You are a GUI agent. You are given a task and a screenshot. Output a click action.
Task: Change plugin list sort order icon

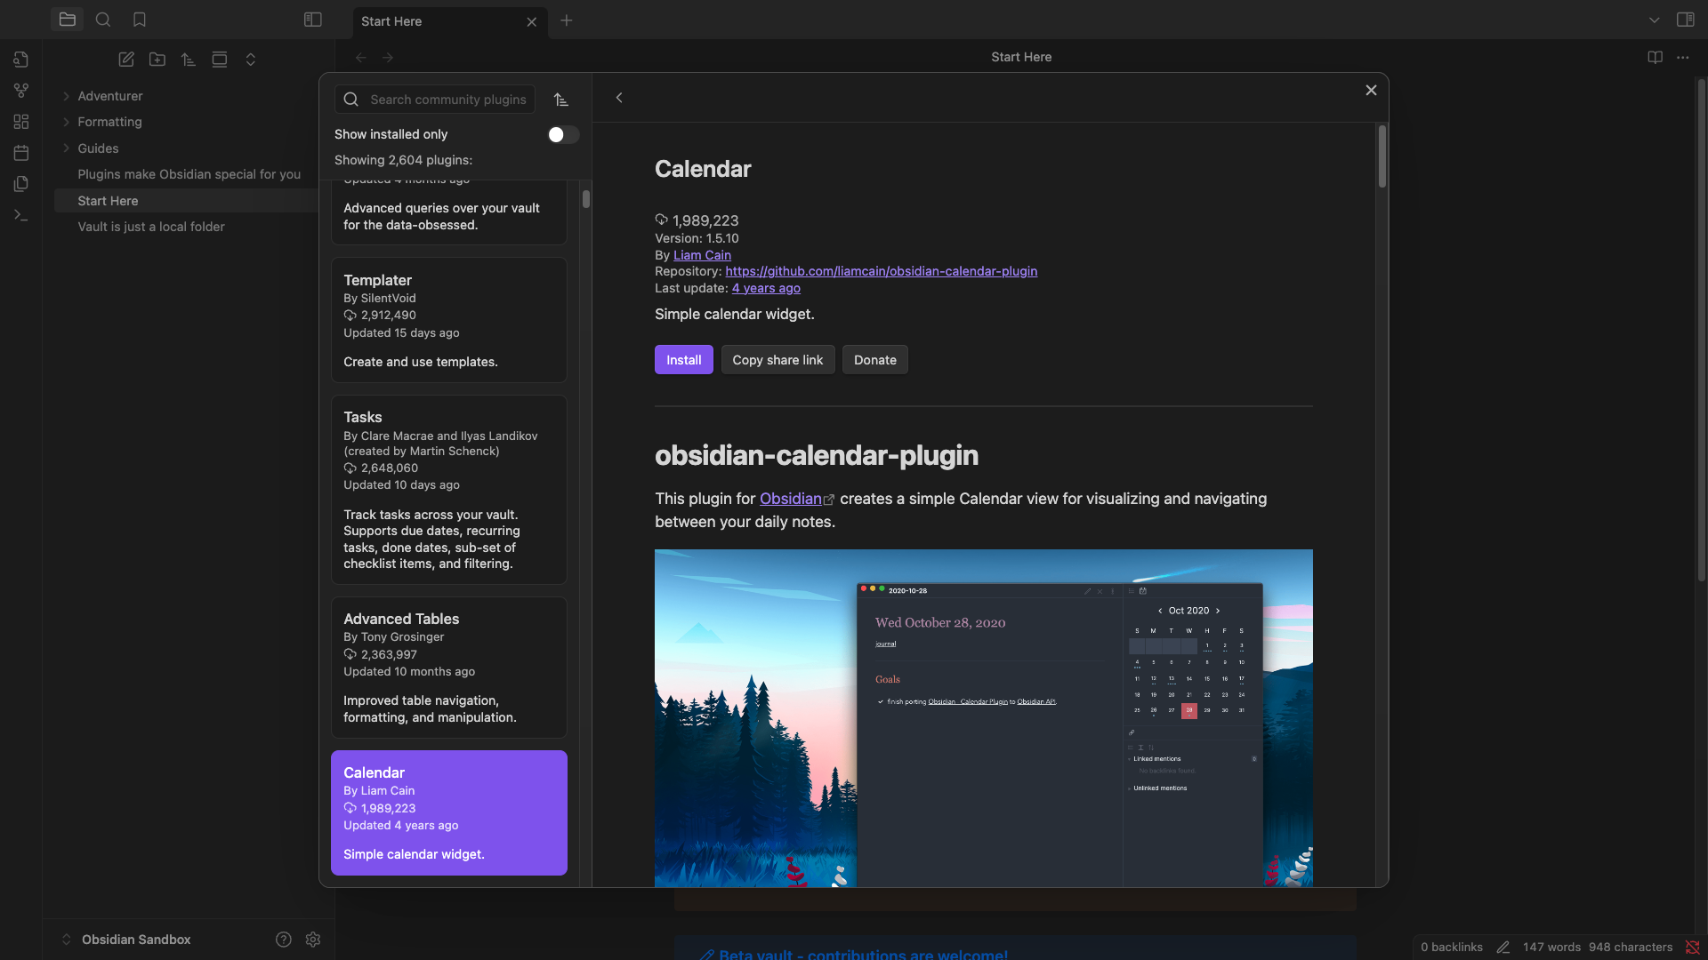coord(560,100)
